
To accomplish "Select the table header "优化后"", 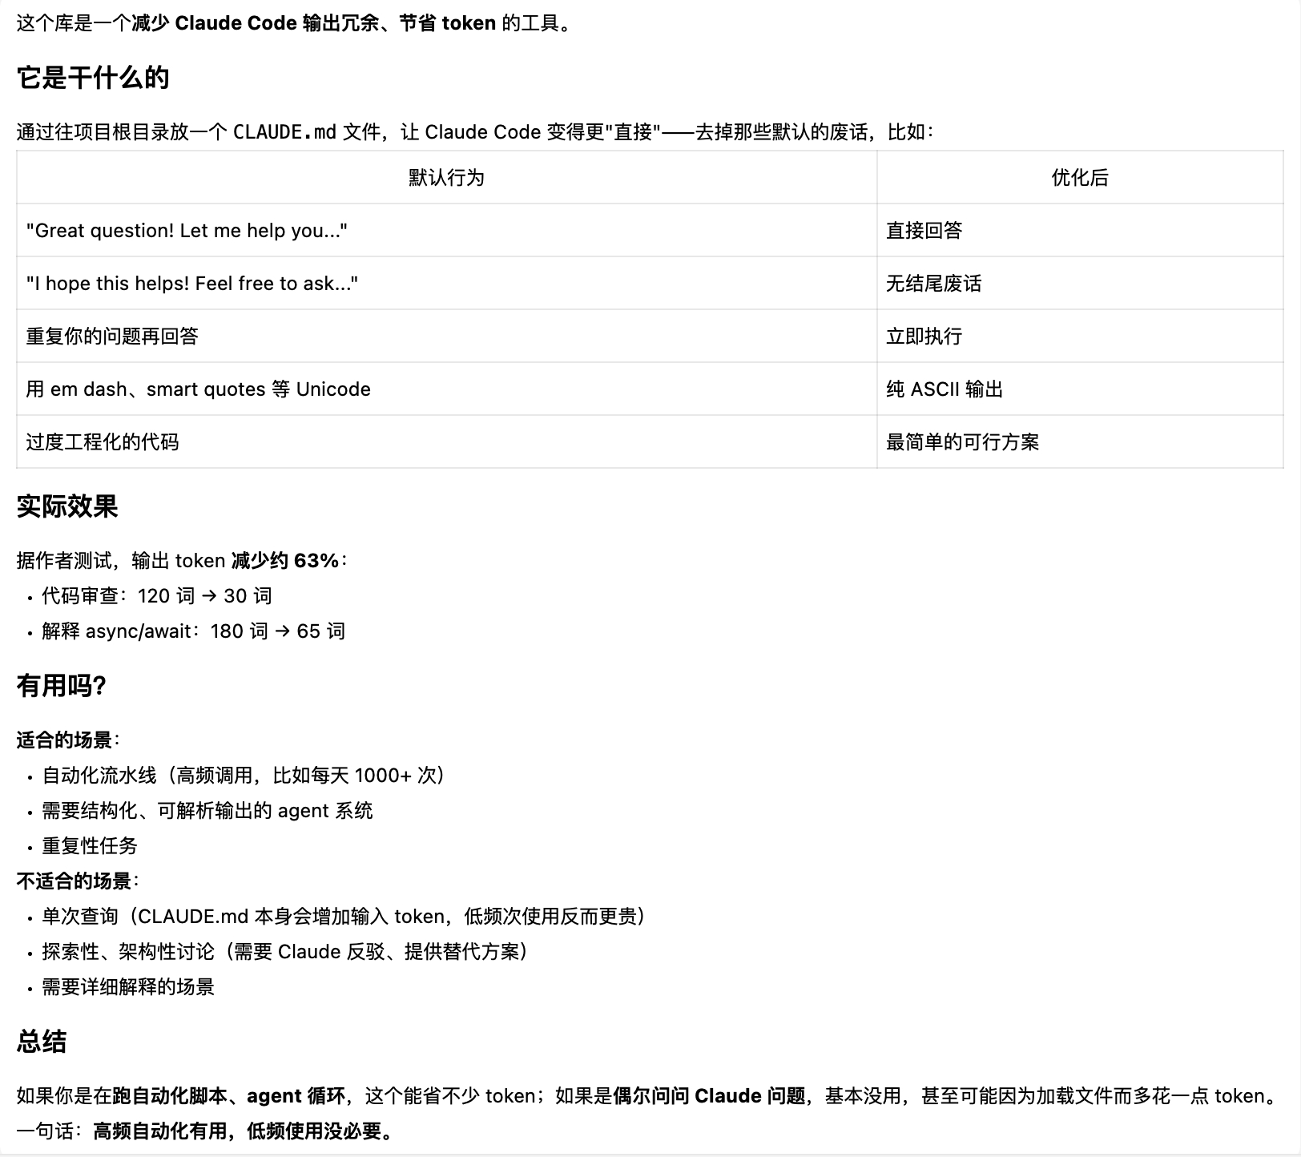I will (1080, 177).
